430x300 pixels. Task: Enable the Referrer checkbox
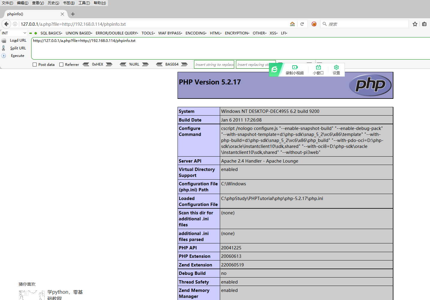[61, 64]
